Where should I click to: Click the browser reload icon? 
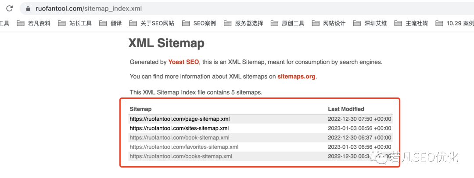pyautogui.click(x=9, y=8)
